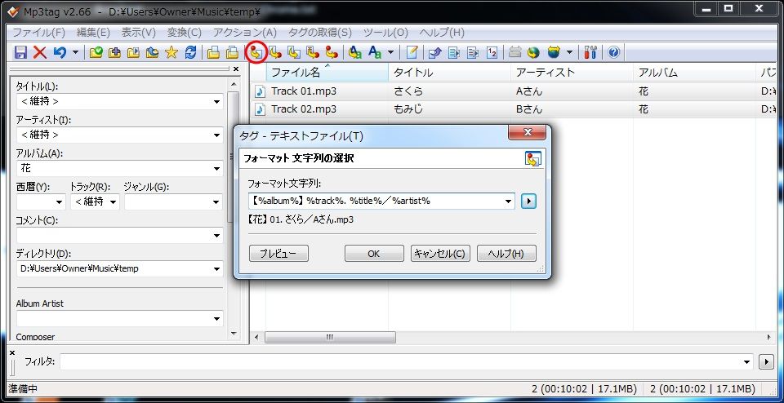784x403 pixels.
Task: Open the 表示(V) menu
Action: click(x=139, y=33)
